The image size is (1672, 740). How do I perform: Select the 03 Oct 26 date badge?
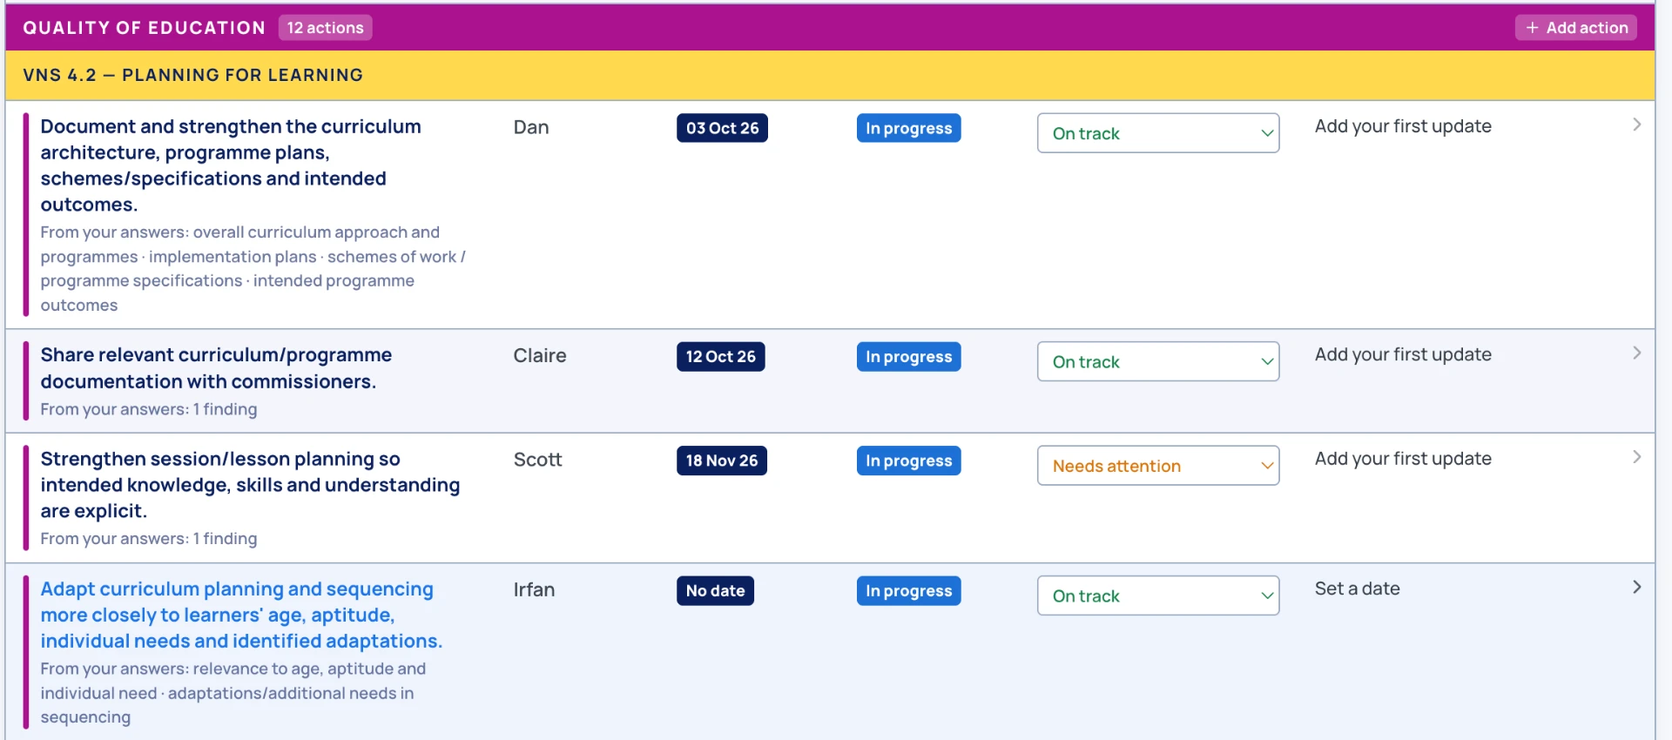[722, 128]
